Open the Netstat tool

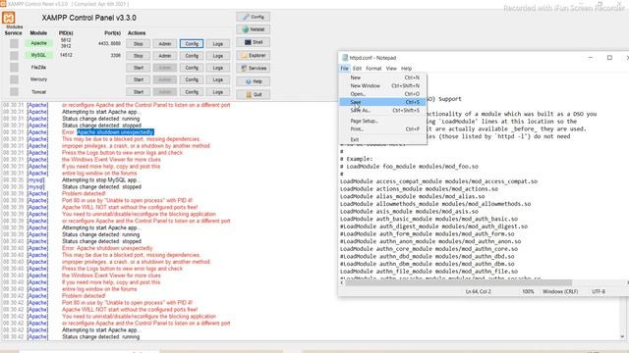(254, 29)
